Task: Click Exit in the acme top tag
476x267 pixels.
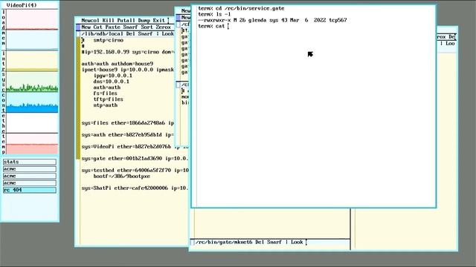Action: click(x=158, y=20)
